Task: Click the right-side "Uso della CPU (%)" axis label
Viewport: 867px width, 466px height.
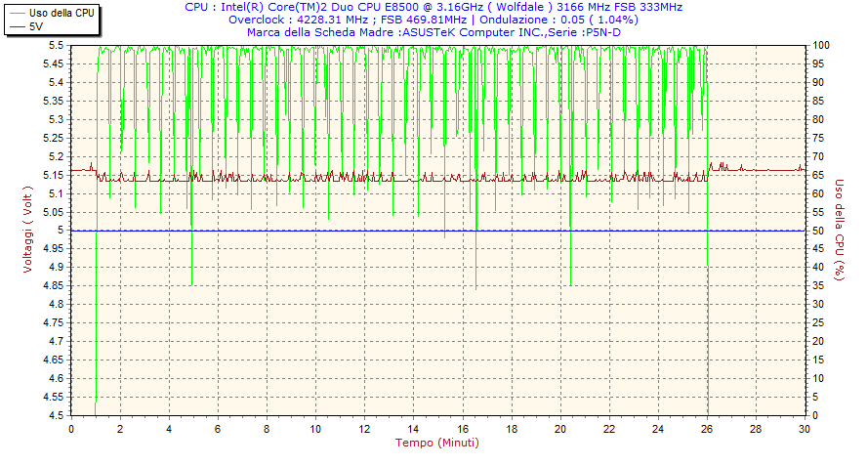Action: tap(839, 231)
